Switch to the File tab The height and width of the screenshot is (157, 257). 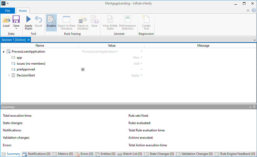coord(8,11)
